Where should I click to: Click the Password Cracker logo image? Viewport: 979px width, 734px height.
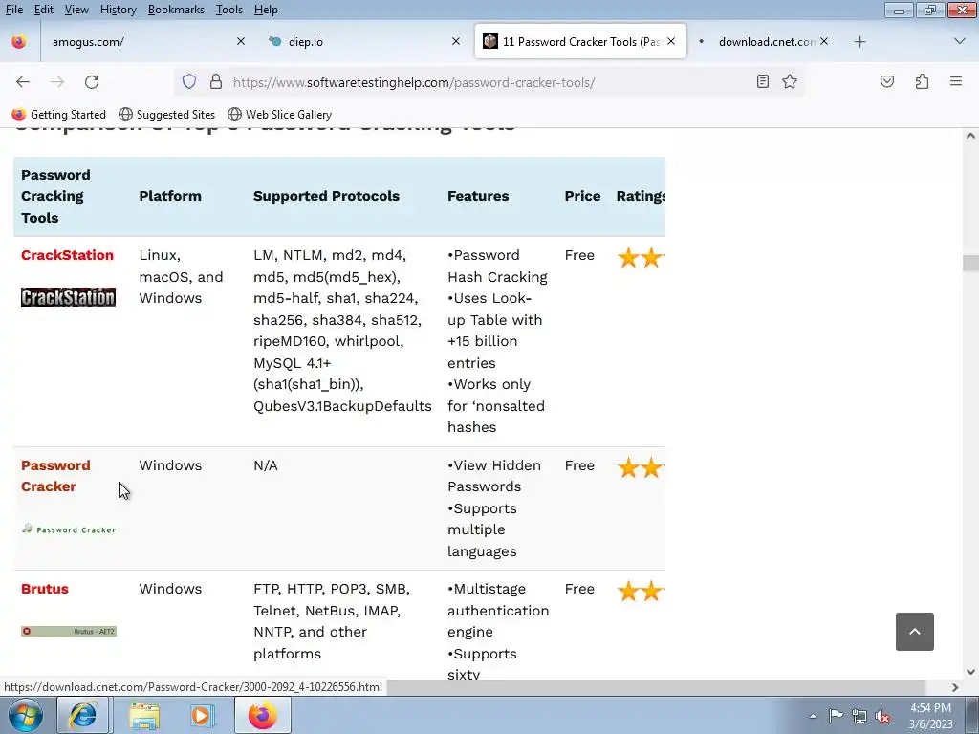point(69,529)
